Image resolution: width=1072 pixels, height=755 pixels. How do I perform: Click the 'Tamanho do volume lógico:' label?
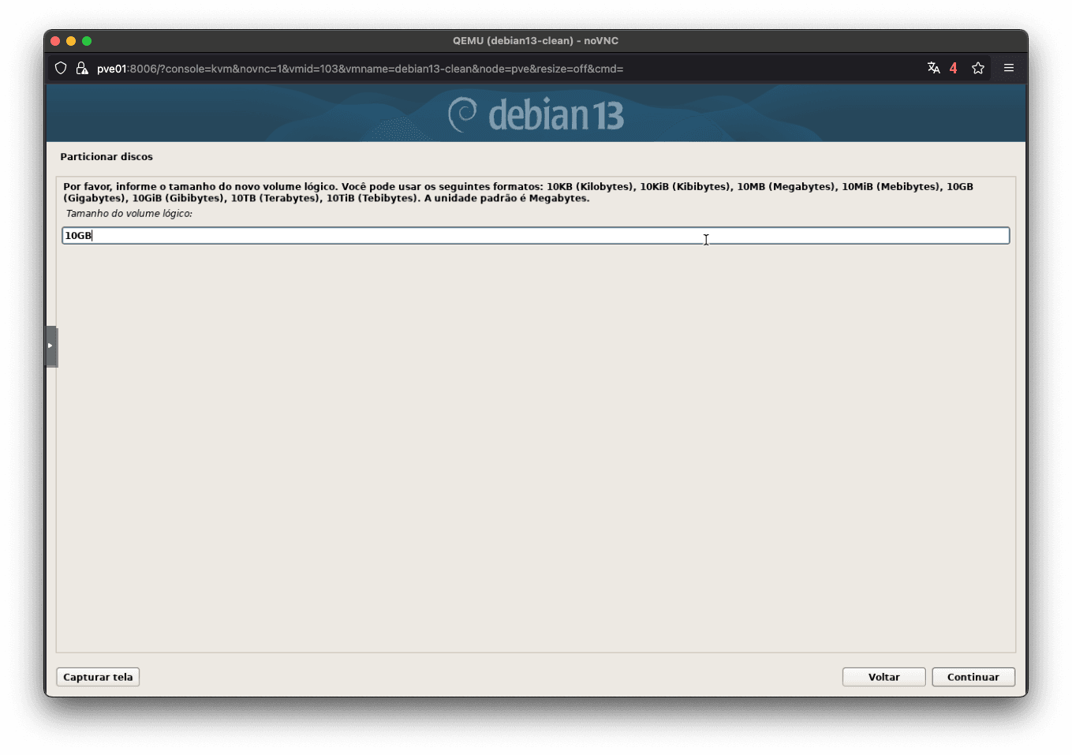click(129, 213)
